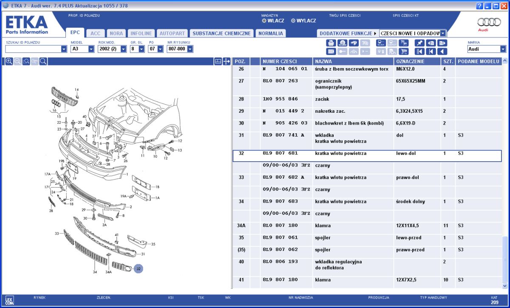The height and width of the screenshot is (308, 510).
Task: Select the WYLACZ radio button
Action: (x=293, y=20)
